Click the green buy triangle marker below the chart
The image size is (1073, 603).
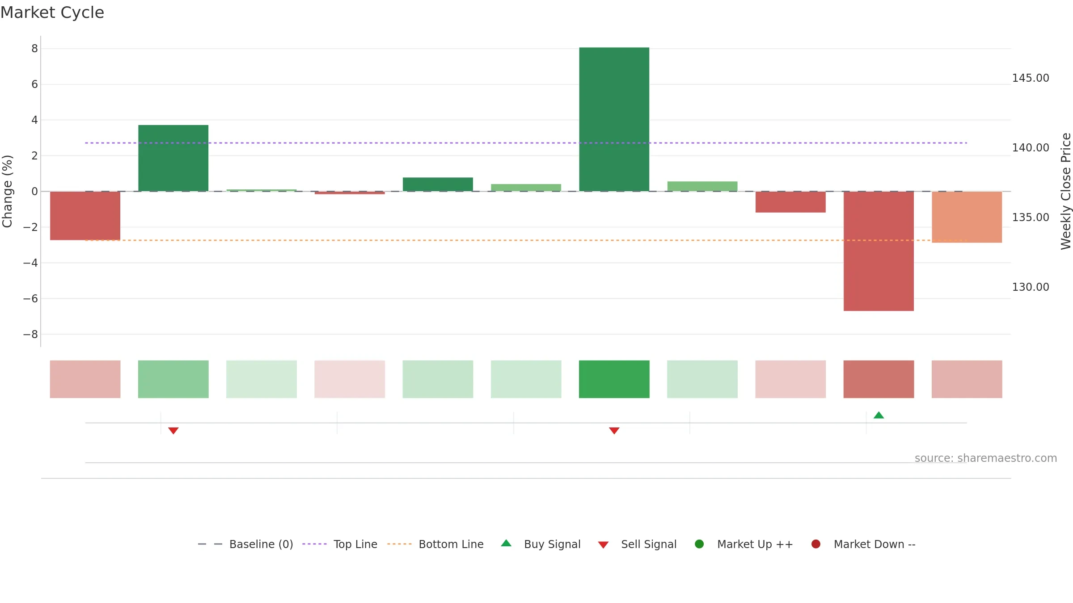click(x=879, y=415)
